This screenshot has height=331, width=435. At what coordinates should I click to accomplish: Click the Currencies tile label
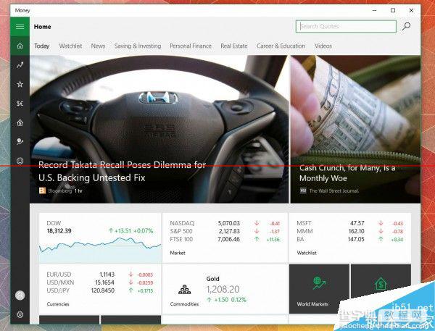[x=58, y=304]
